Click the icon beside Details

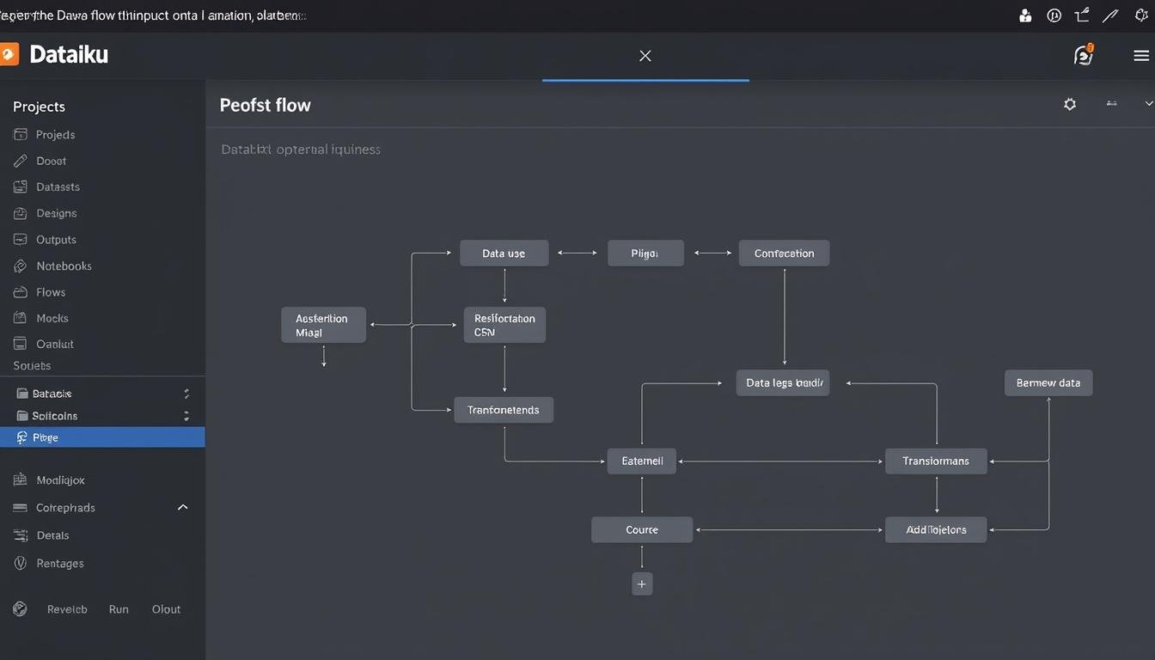[x=21, y=535]
